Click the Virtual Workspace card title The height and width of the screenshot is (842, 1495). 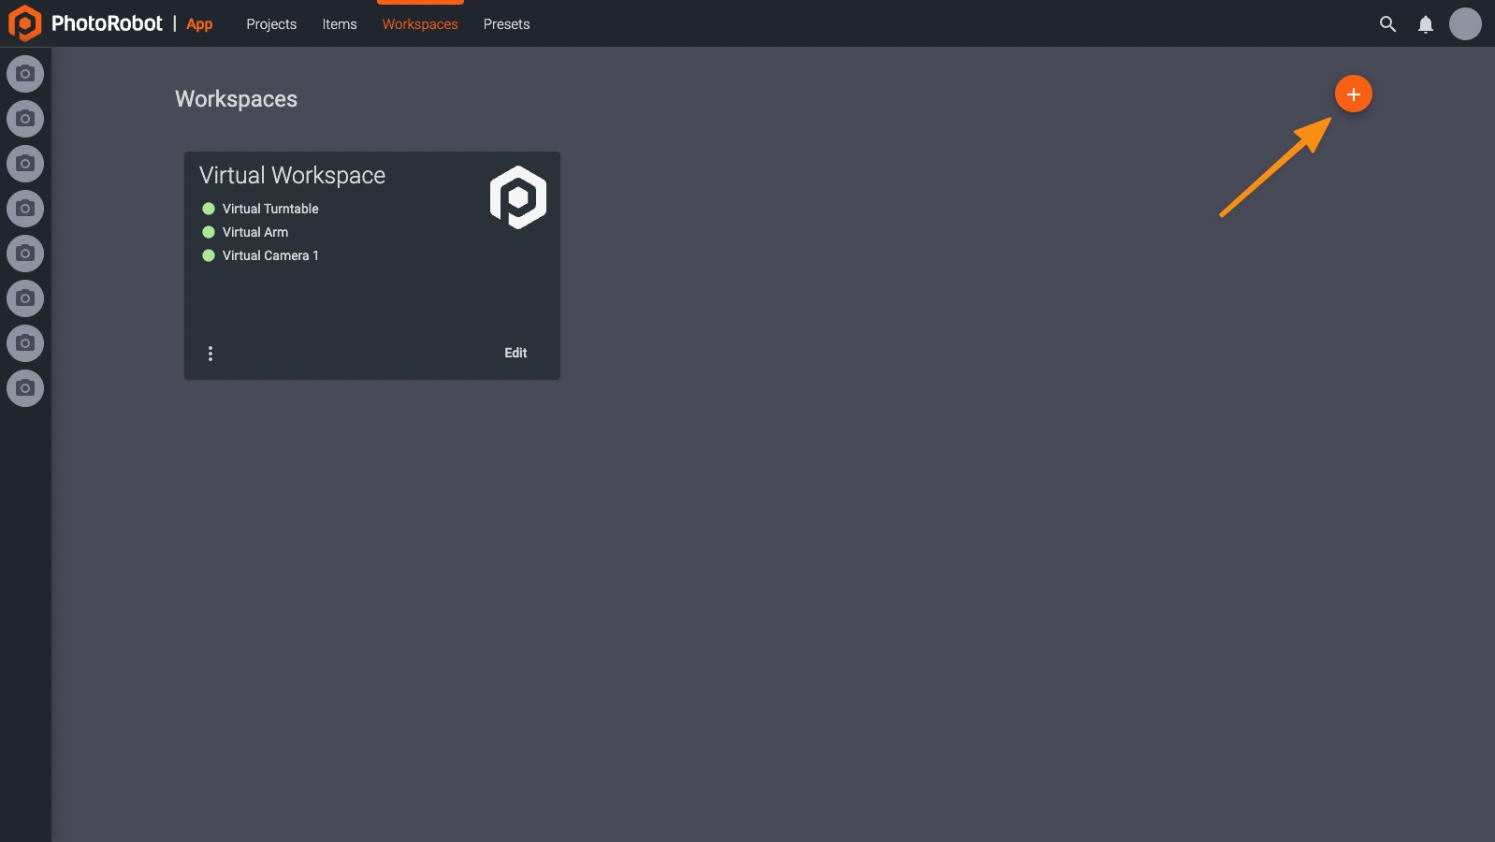(292, 176)
